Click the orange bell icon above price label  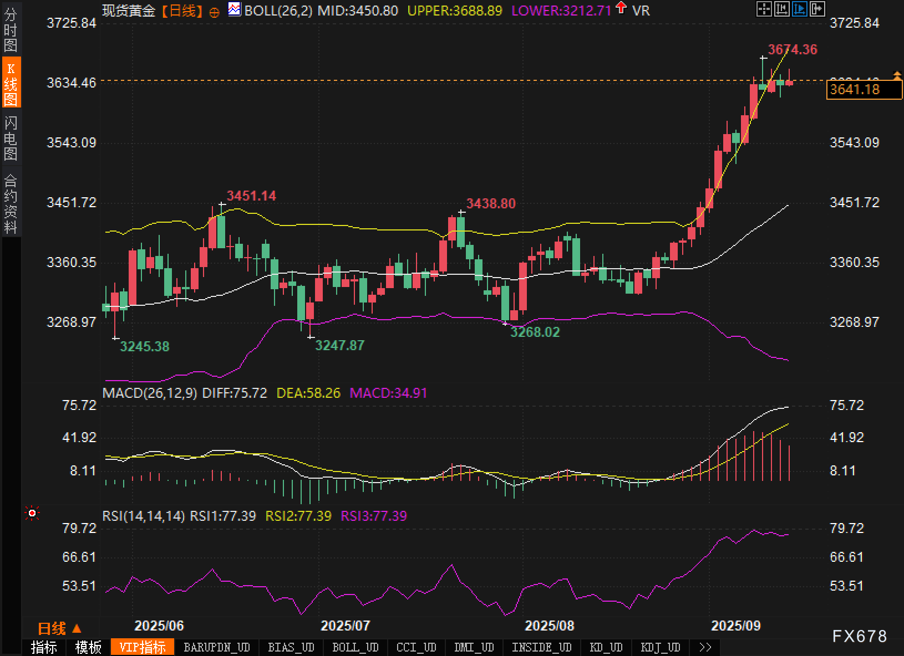897,75
